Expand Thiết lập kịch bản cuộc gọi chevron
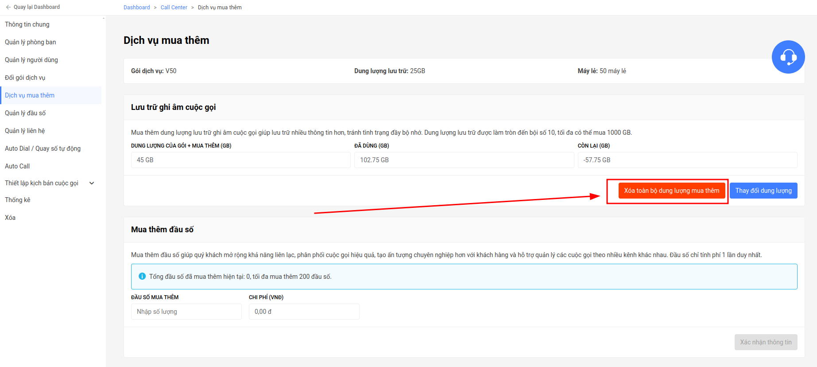 (x=92, y=183)
